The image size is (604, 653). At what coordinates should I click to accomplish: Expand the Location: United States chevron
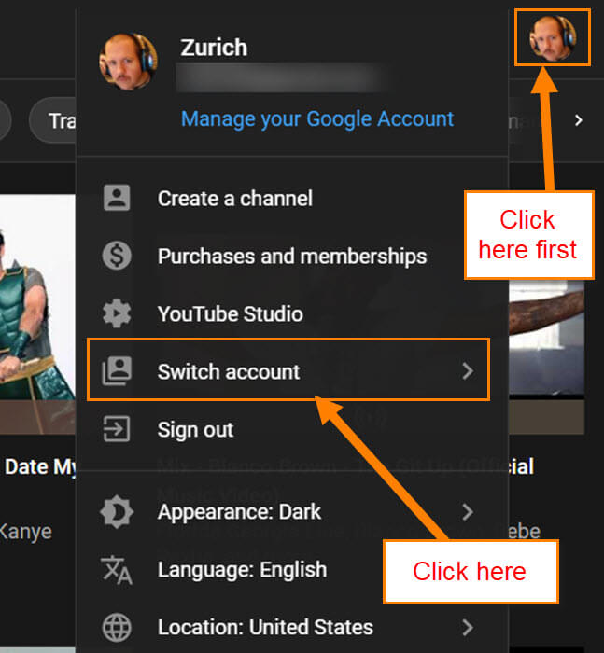[x=468, y=627]
